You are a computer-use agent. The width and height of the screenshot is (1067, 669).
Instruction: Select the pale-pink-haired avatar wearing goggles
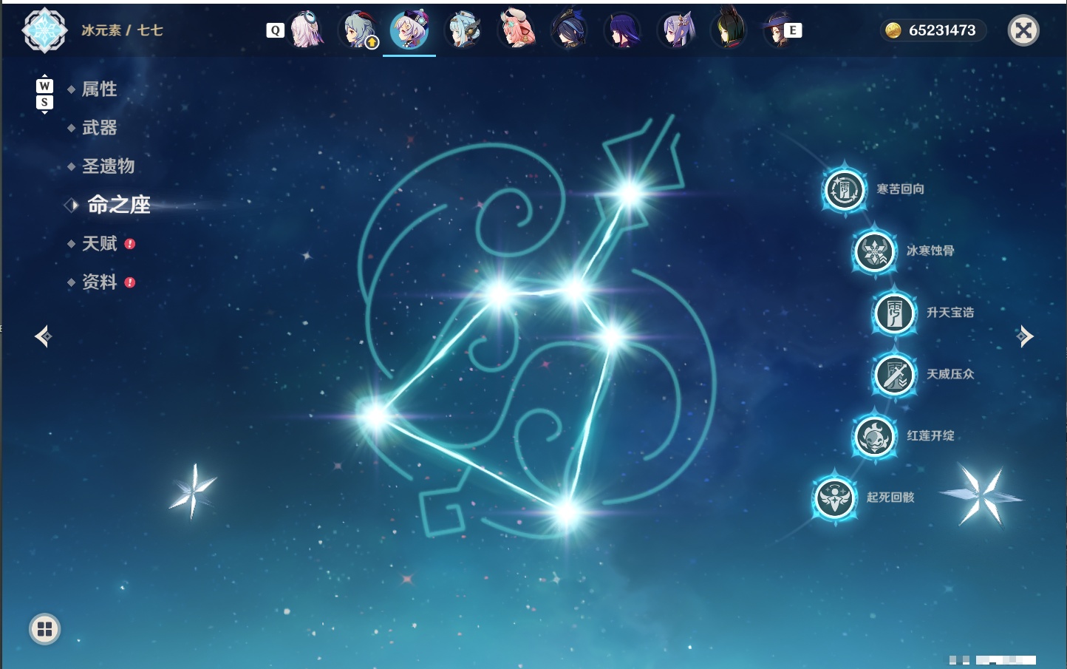[305, 30]
